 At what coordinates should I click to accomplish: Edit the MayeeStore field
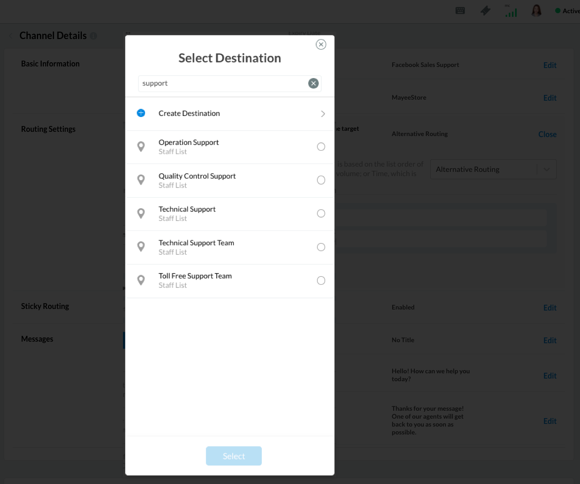pos(550,98)
